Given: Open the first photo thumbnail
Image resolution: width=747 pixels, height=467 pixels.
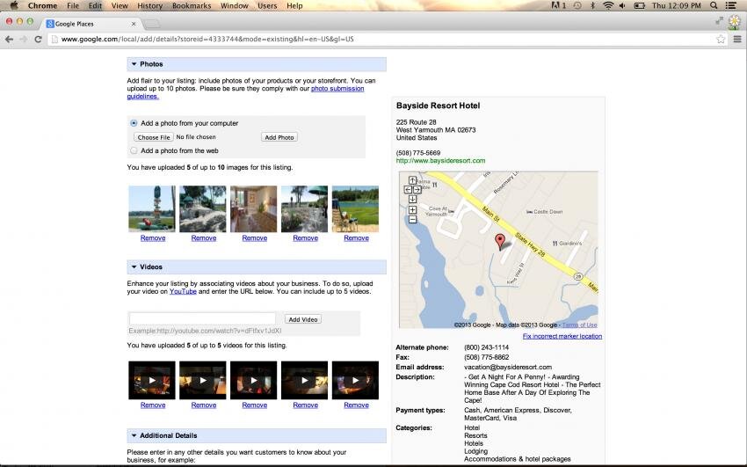Looking at the screenshot, I should [x=152, y=208].
